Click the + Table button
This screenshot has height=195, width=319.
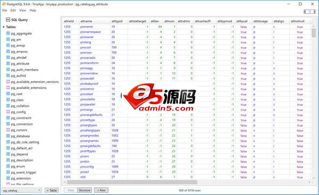pos(52,190)
